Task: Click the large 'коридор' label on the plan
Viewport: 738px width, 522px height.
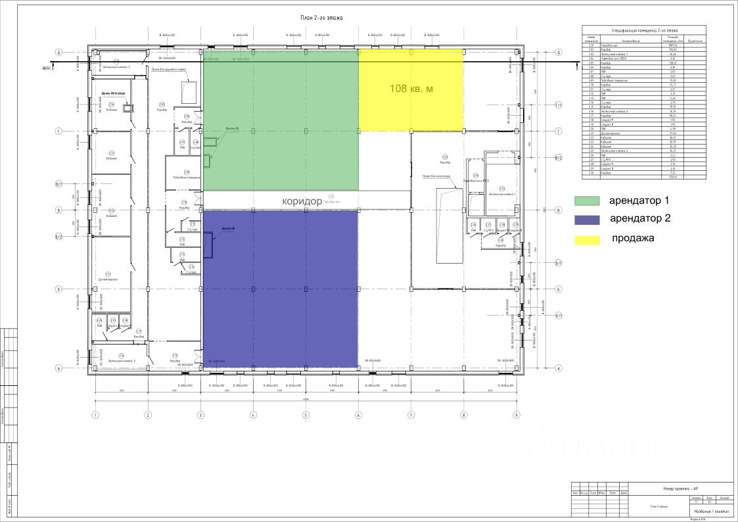Action: coord(302,201)
